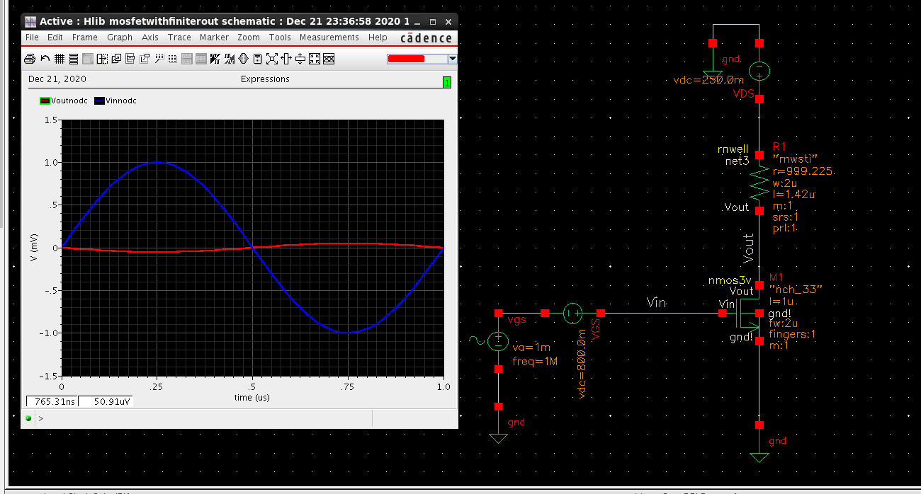This screenshot has height=494, width=921.
Task: Click the red trace color swatch
Action: (x=406, y=59)
